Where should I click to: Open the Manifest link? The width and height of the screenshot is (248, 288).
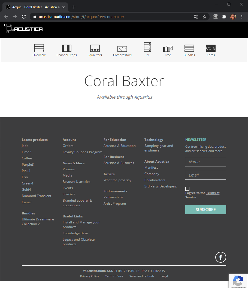[x=151, y=168]
